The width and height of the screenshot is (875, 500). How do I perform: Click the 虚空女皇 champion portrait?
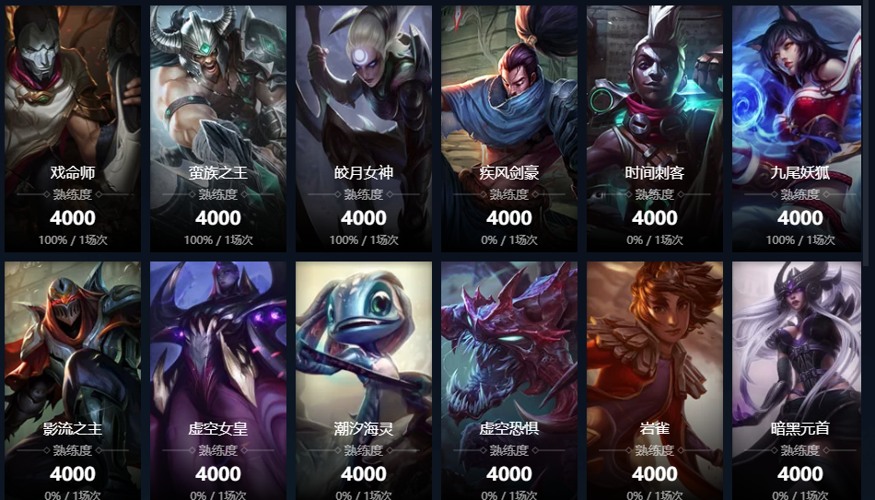pyautogui.click(x=218, y=380)
